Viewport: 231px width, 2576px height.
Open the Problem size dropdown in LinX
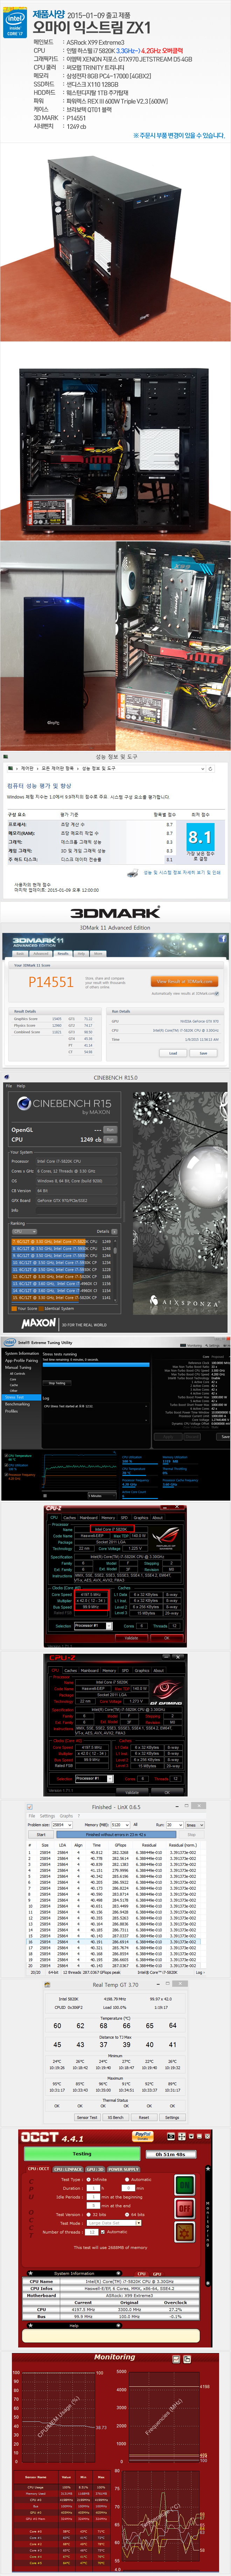click(62, 1825)
